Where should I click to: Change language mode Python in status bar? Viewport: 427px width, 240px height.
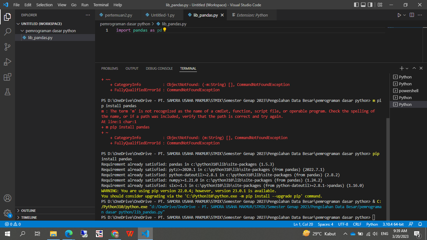[372, 224]
